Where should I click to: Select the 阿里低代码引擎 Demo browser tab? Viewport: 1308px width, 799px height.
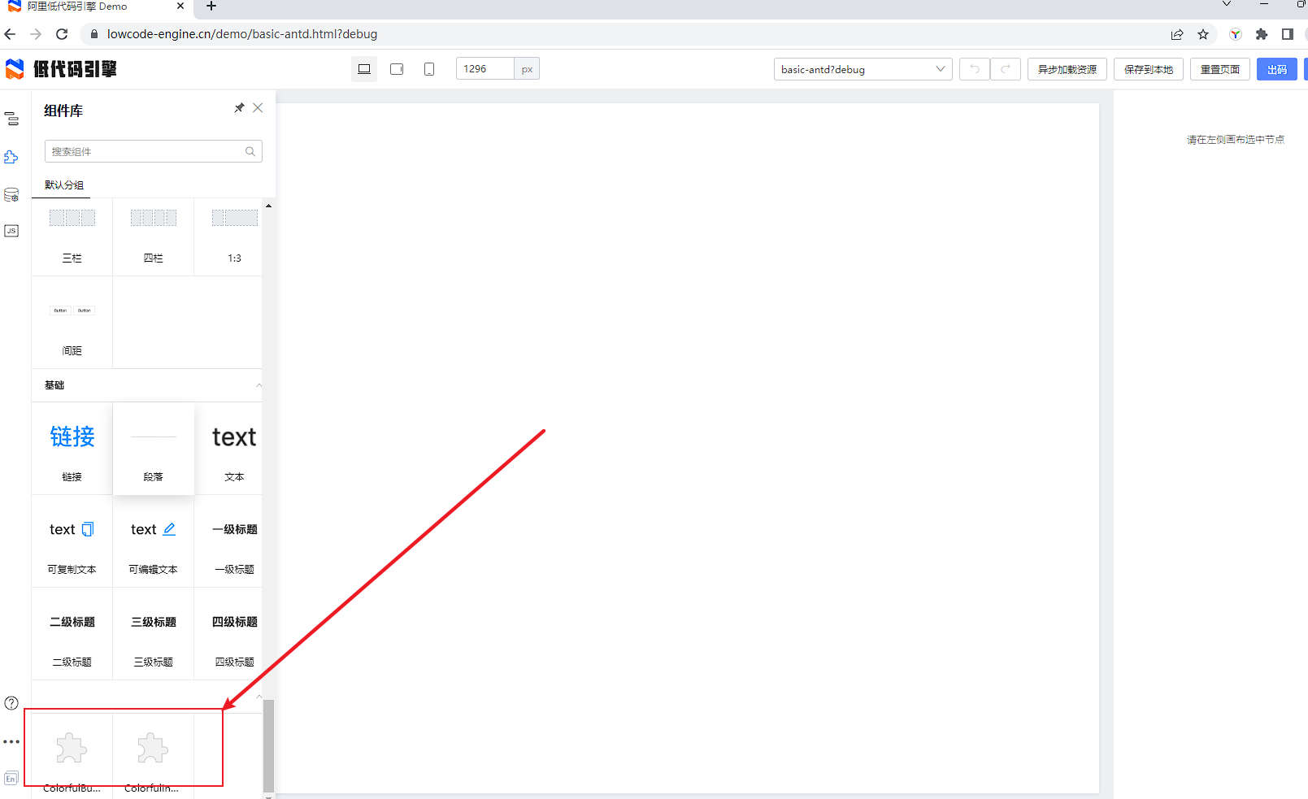[96, 7]
